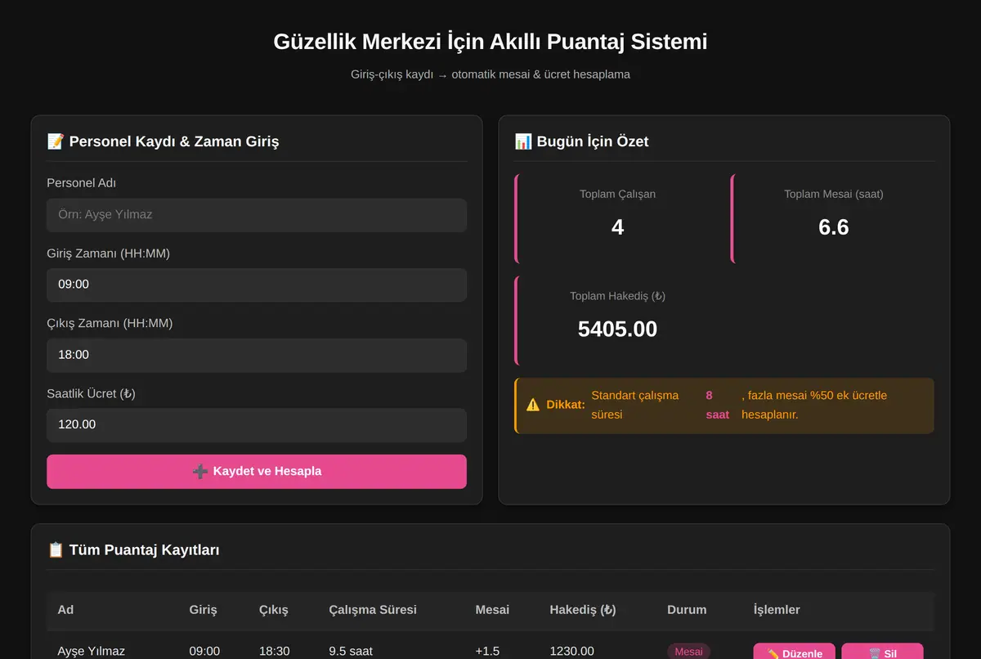Focus the Personel Adı input field
The width and height of the screenshot is (981, 659).
(257, 215)
